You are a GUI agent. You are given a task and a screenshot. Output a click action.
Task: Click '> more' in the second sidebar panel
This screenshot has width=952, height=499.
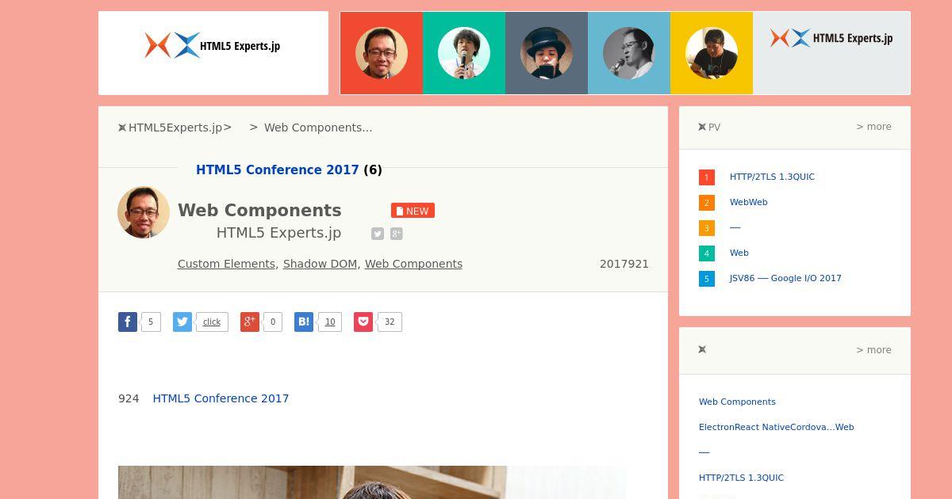(873, 350)
